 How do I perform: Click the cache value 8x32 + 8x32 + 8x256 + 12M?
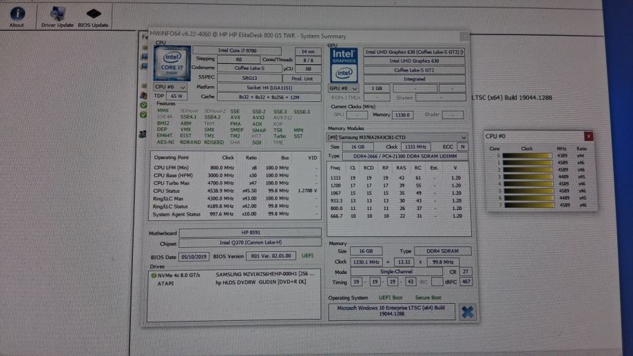269,97
